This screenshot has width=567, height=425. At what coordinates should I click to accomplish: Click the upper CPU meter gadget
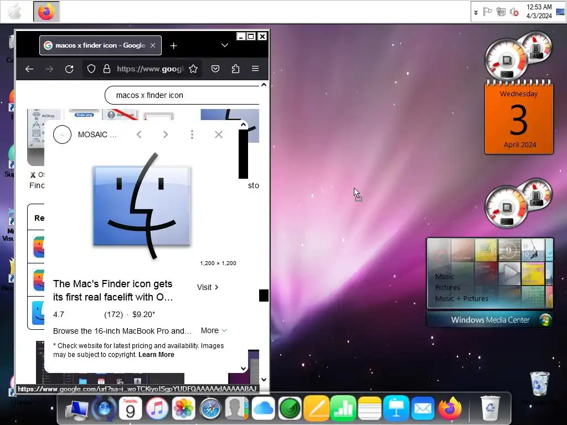[518, 55]
